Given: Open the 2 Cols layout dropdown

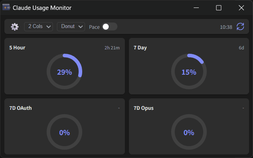Looking at the screenshot, I should click(x=38, y=26).
